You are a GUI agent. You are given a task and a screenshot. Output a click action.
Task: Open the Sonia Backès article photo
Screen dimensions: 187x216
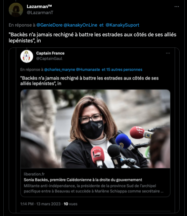click(95, 129)
